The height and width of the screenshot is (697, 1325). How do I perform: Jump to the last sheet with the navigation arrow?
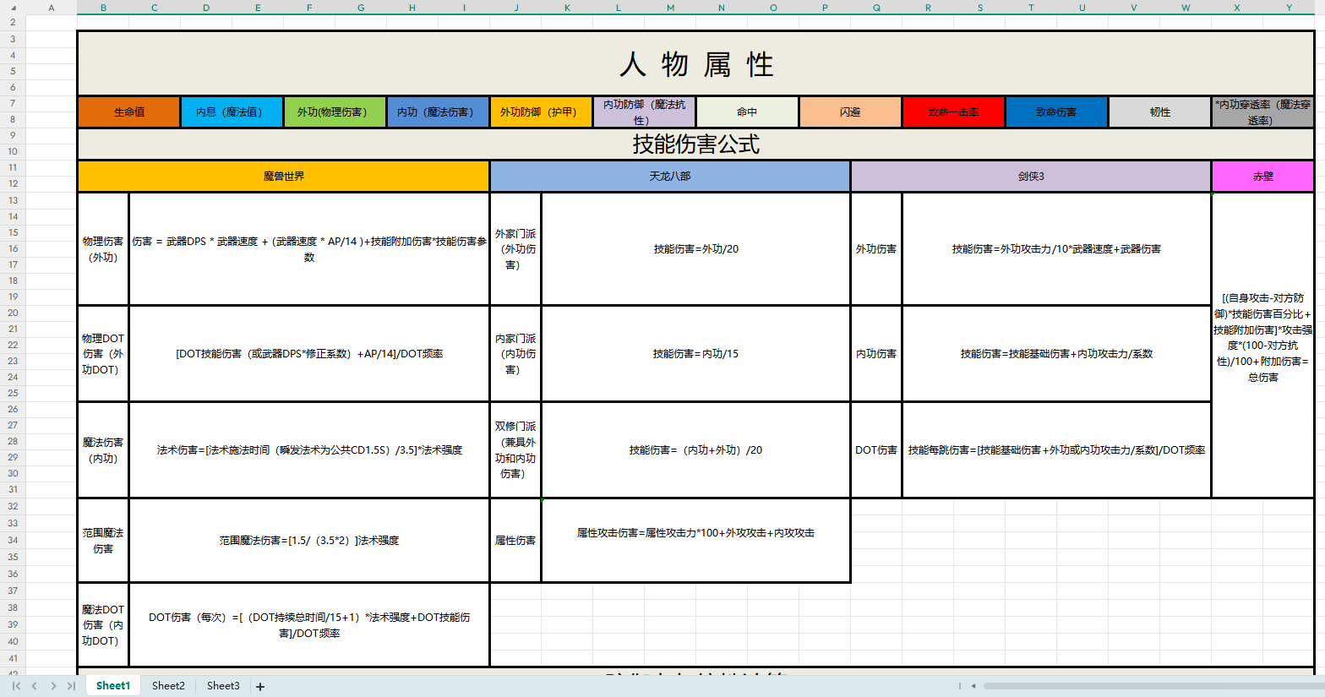[71, 686]
